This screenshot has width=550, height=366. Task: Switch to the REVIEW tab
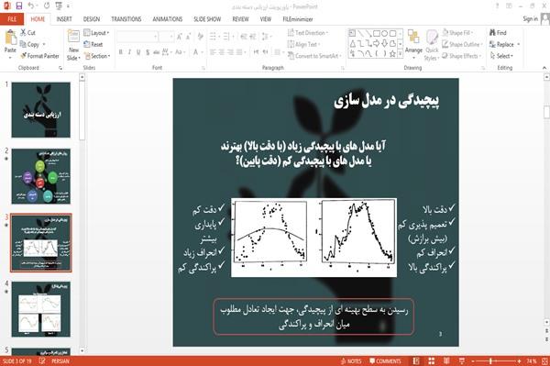tap(240, 19)
